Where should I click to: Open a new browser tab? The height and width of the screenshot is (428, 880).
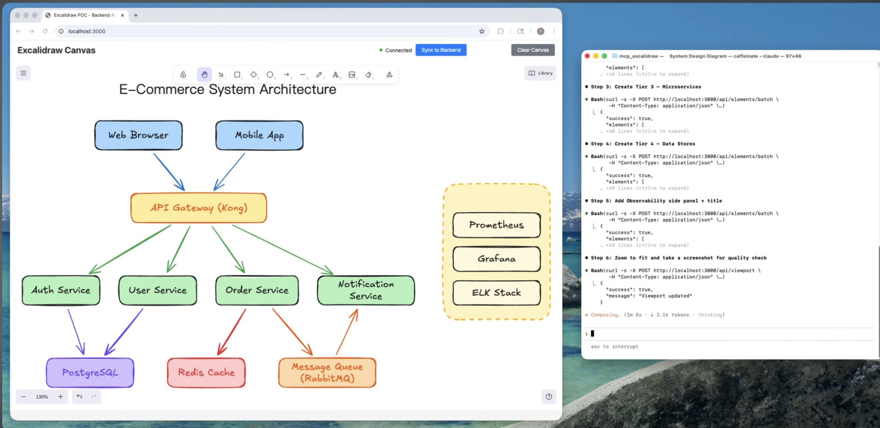coord(136,15)
